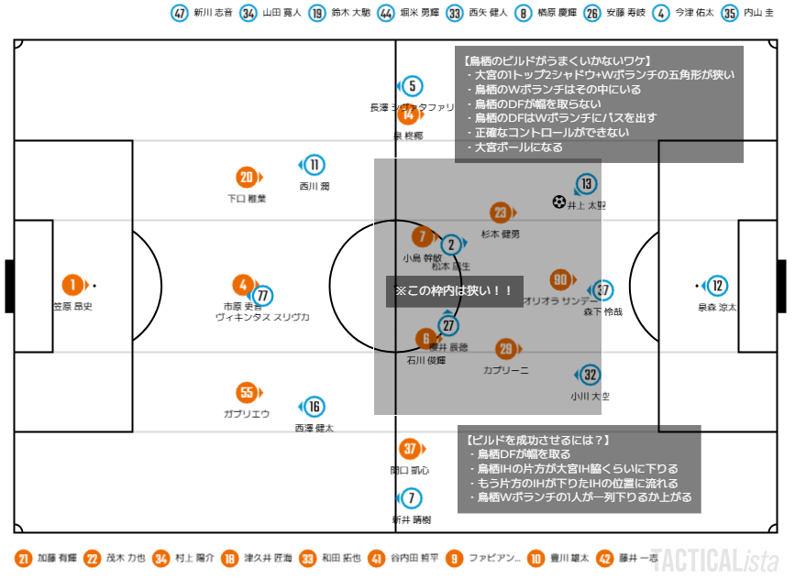795x578 pixels.
Task: Click the 鳥栖のビルドがうまくいかないワケ text box
Action: click(x=599, y=104)
